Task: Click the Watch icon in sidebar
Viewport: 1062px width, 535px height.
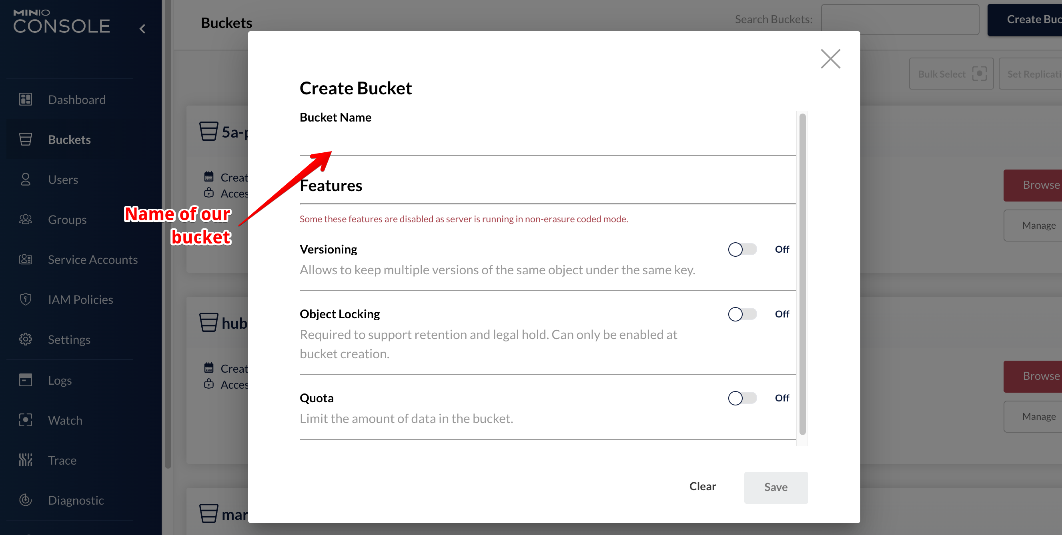Action: pos(26,420)
